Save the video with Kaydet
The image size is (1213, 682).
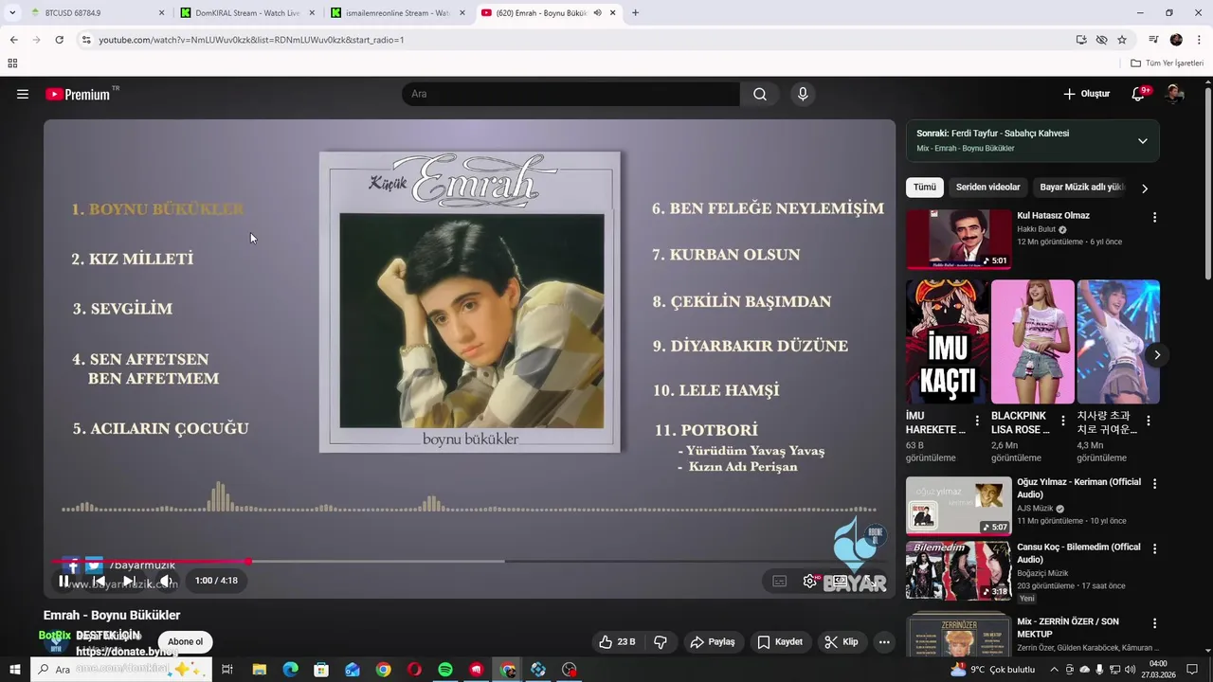[x=780, y=641]
